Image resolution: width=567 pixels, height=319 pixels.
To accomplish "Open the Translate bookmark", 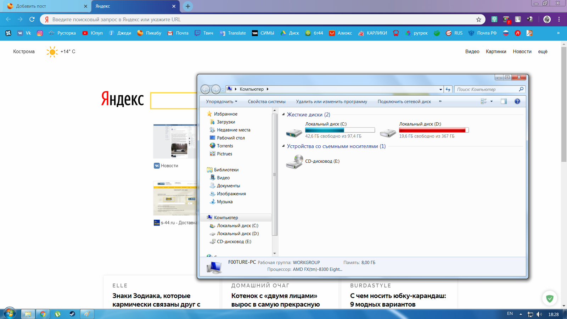I will (233, 33).
